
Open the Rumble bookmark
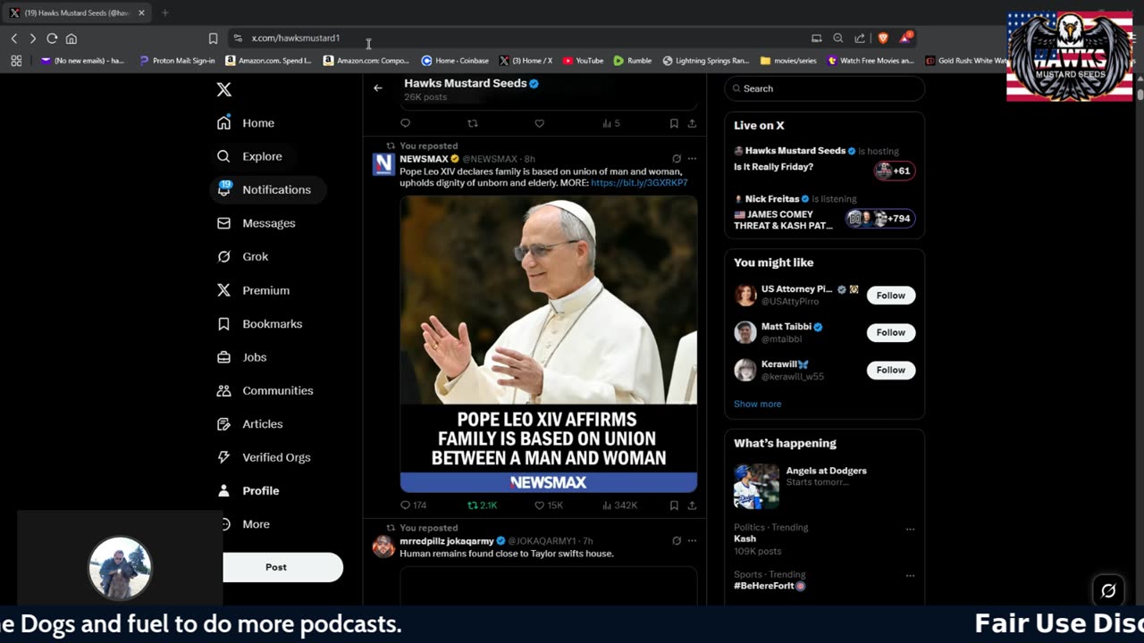point(633,61)
